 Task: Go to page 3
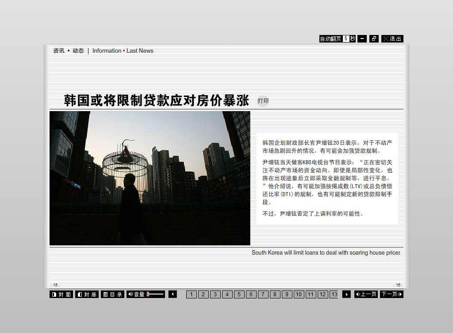(x=215, y=294)
